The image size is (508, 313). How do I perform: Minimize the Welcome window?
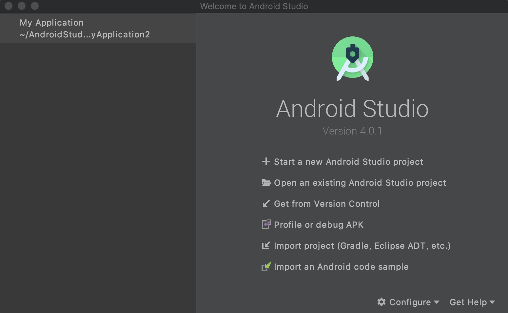22,6
